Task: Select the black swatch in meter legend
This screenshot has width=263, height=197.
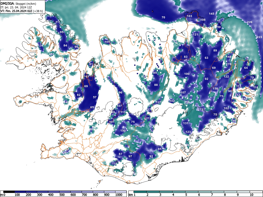Action: click(9, 192)
